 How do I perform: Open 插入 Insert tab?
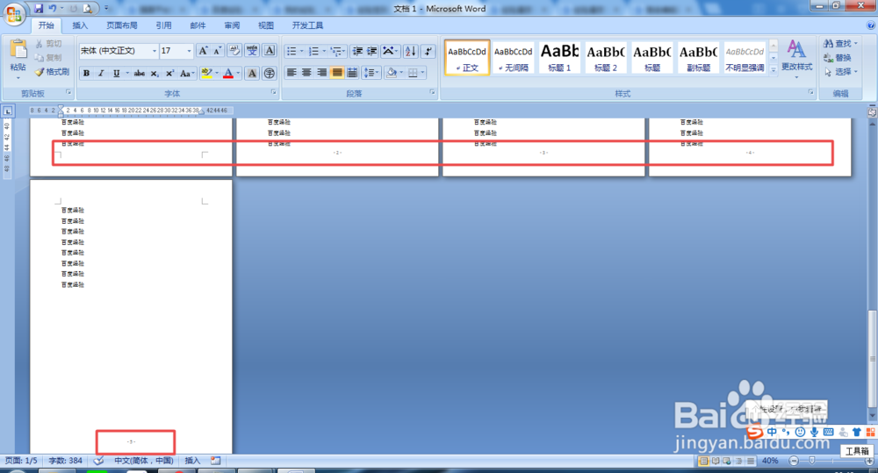[80, 25]
